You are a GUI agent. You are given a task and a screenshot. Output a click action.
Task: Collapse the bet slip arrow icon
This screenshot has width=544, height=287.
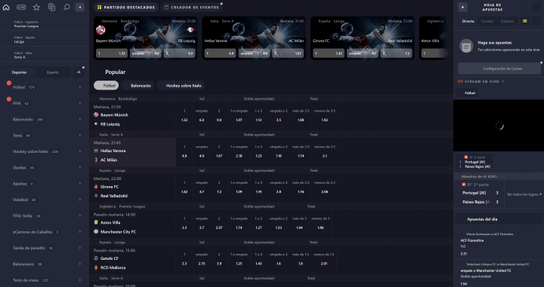(x=462, y=7)
